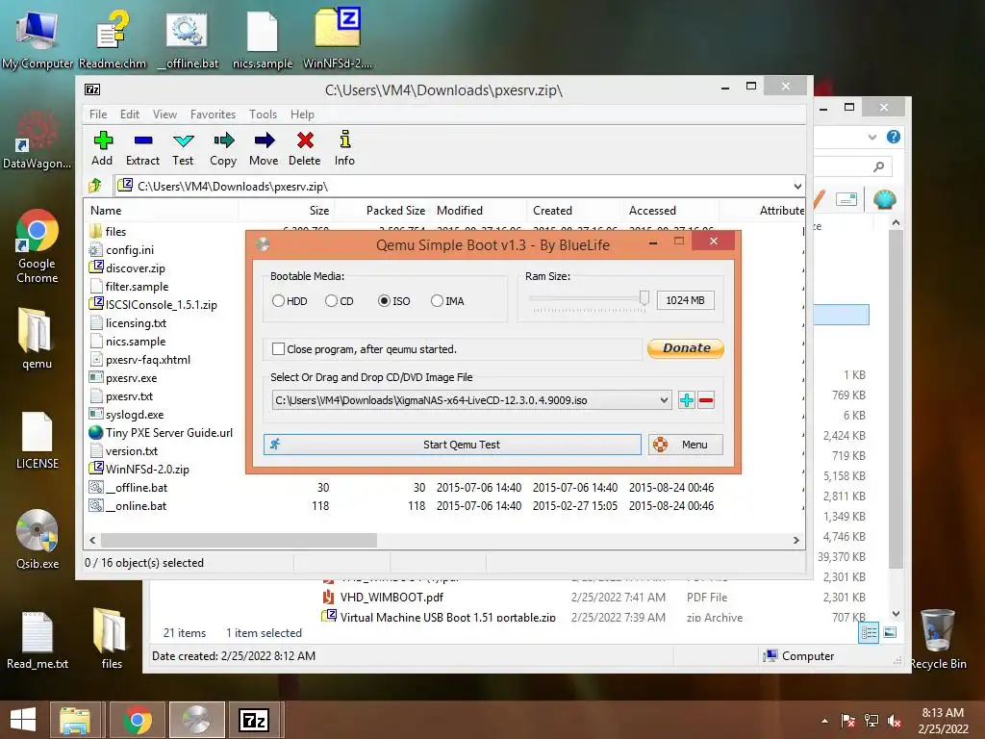Open File Explorer from the taskbar
This screenshot has height=739, width=985.
pyautogui.click(x=75, y=720)
